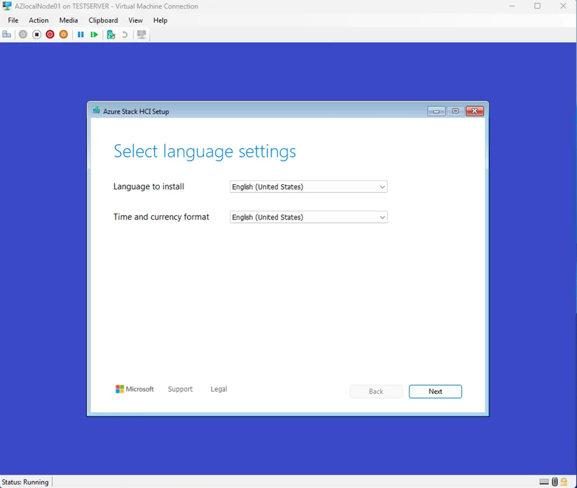Click the orange Save state toolbar icon
The width and height of the screenshot is (577, 488).
point(64,34)
